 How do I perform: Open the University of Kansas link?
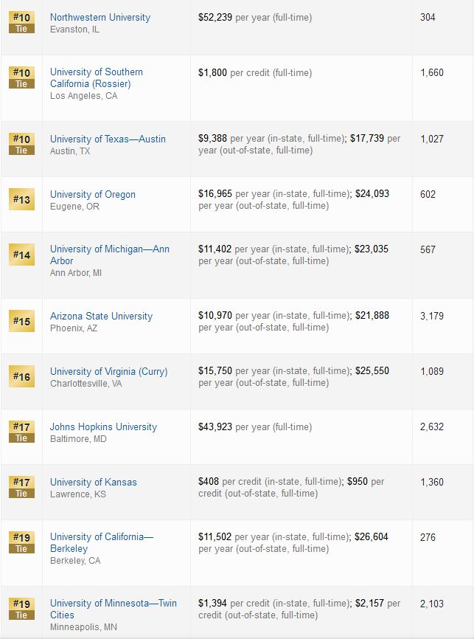(94, 482)
